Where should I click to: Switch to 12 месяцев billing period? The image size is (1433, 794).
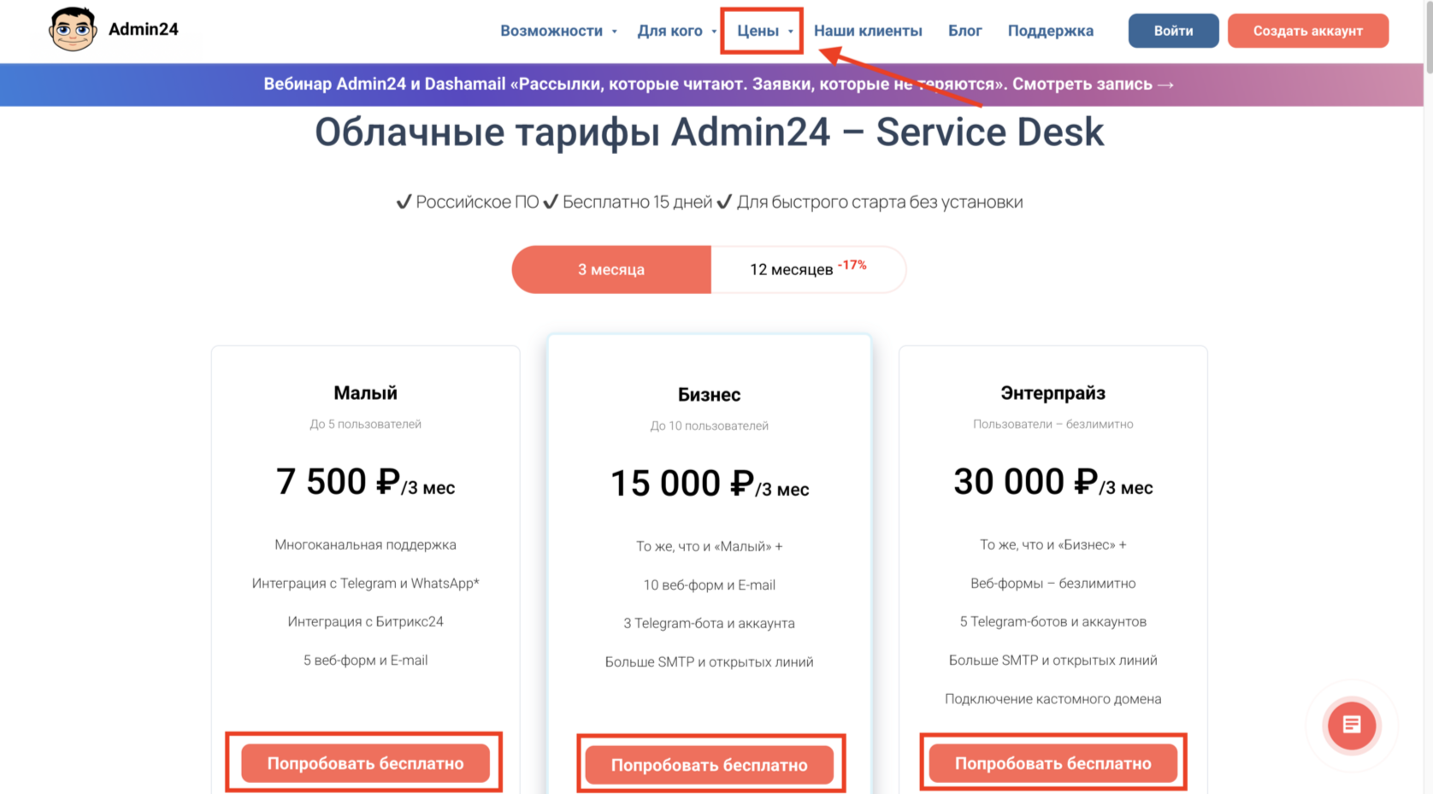click(x=808, y=269)
